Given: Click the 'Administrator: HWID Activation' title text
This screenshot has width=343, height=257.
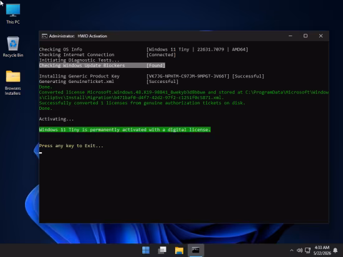Looking at the screenshot, I should tap(78, 36).
